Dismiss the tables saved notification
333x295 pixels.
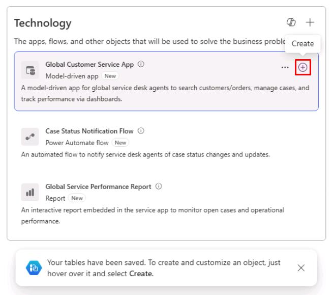[x=301, y=268]
